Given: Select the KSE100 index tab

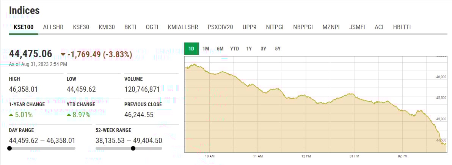Looking at the screenshot, I should [x=24, y=27].
